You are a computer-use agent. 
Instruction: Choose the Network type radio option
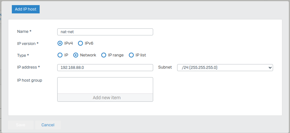pos(76,55)
